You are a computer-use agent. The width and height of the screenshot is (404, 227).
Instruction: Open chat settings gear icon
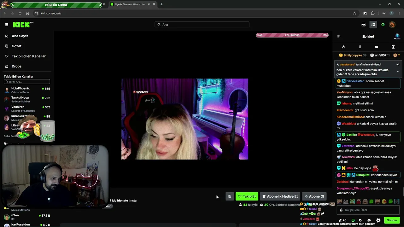360,220
